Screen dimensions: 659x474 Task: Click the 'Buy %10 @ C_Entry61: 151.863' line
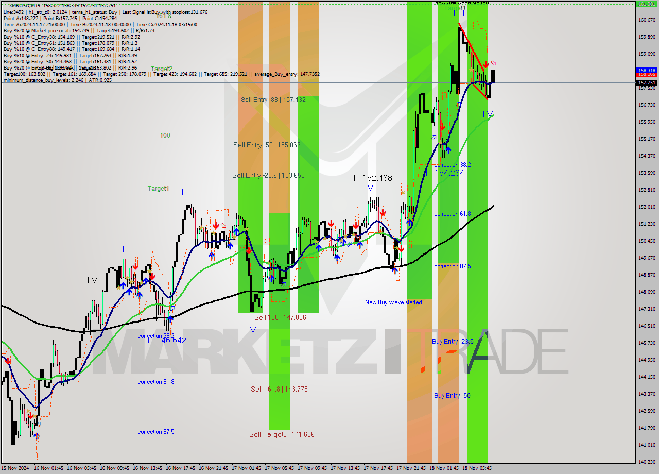pyautogui.click(x=72, y=43)
